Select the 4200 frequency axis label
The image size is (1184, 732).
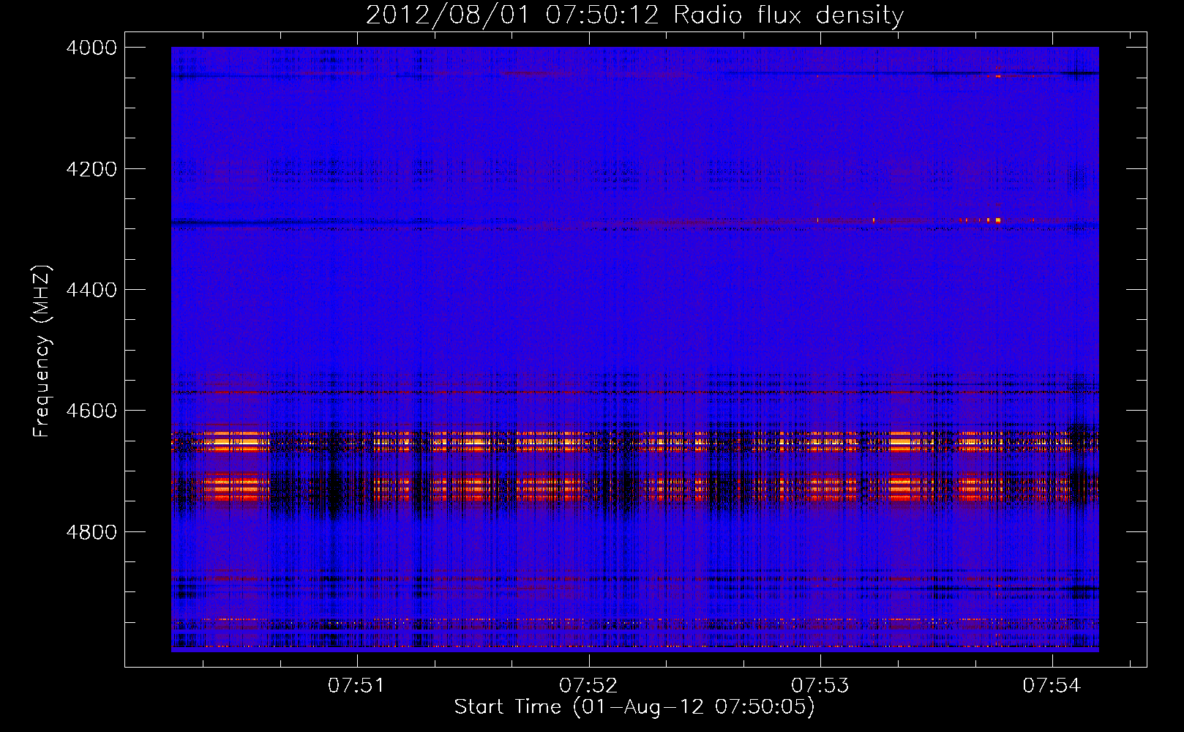tap(91, 169)
